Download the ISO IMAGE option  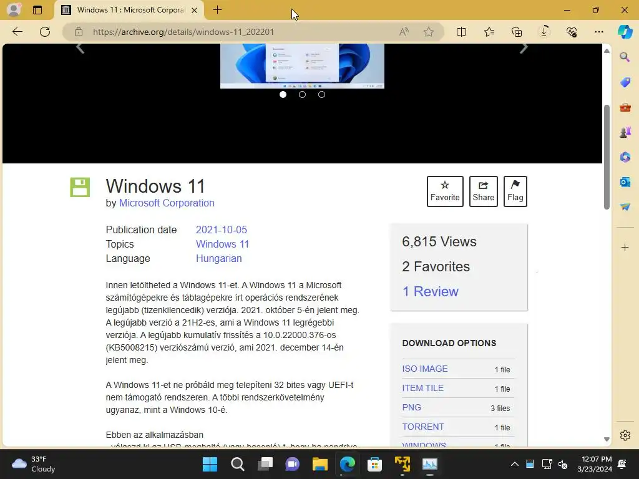pos(424,369)
